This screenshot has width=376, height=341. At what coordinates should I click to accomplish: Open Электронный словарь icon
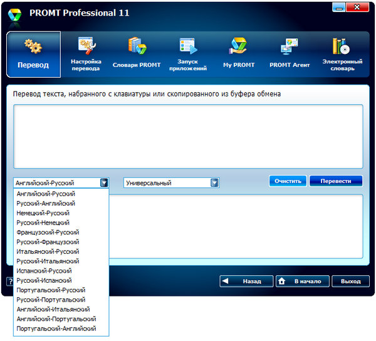342,46
